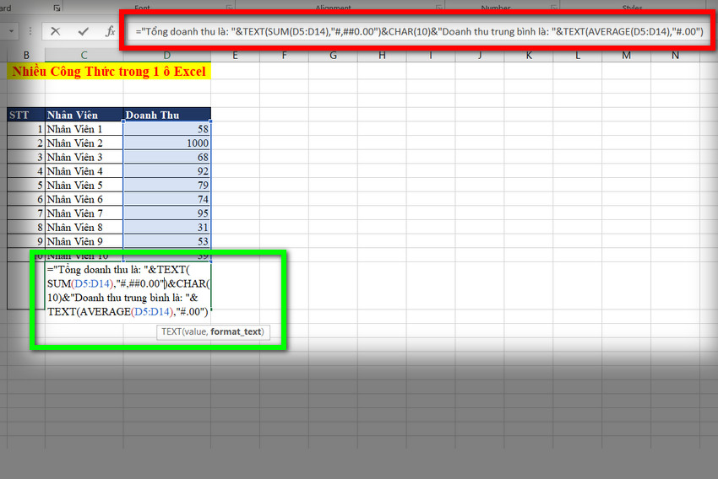
Task: Cancel formula entry with the X icon
Action: click(x=56, y=31)
